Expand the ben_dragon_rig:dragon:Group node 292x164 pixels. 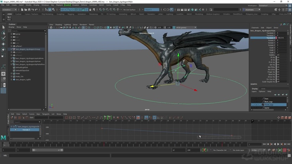[x=11, y=49]
